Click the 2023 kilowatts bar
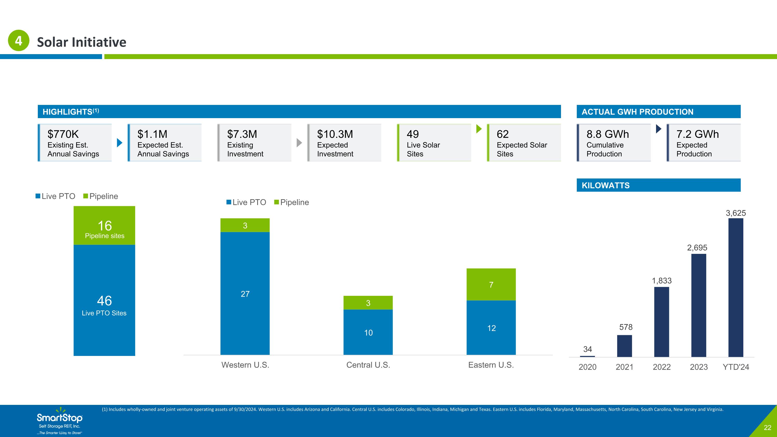Screen dimensions: 777x437 699,305
